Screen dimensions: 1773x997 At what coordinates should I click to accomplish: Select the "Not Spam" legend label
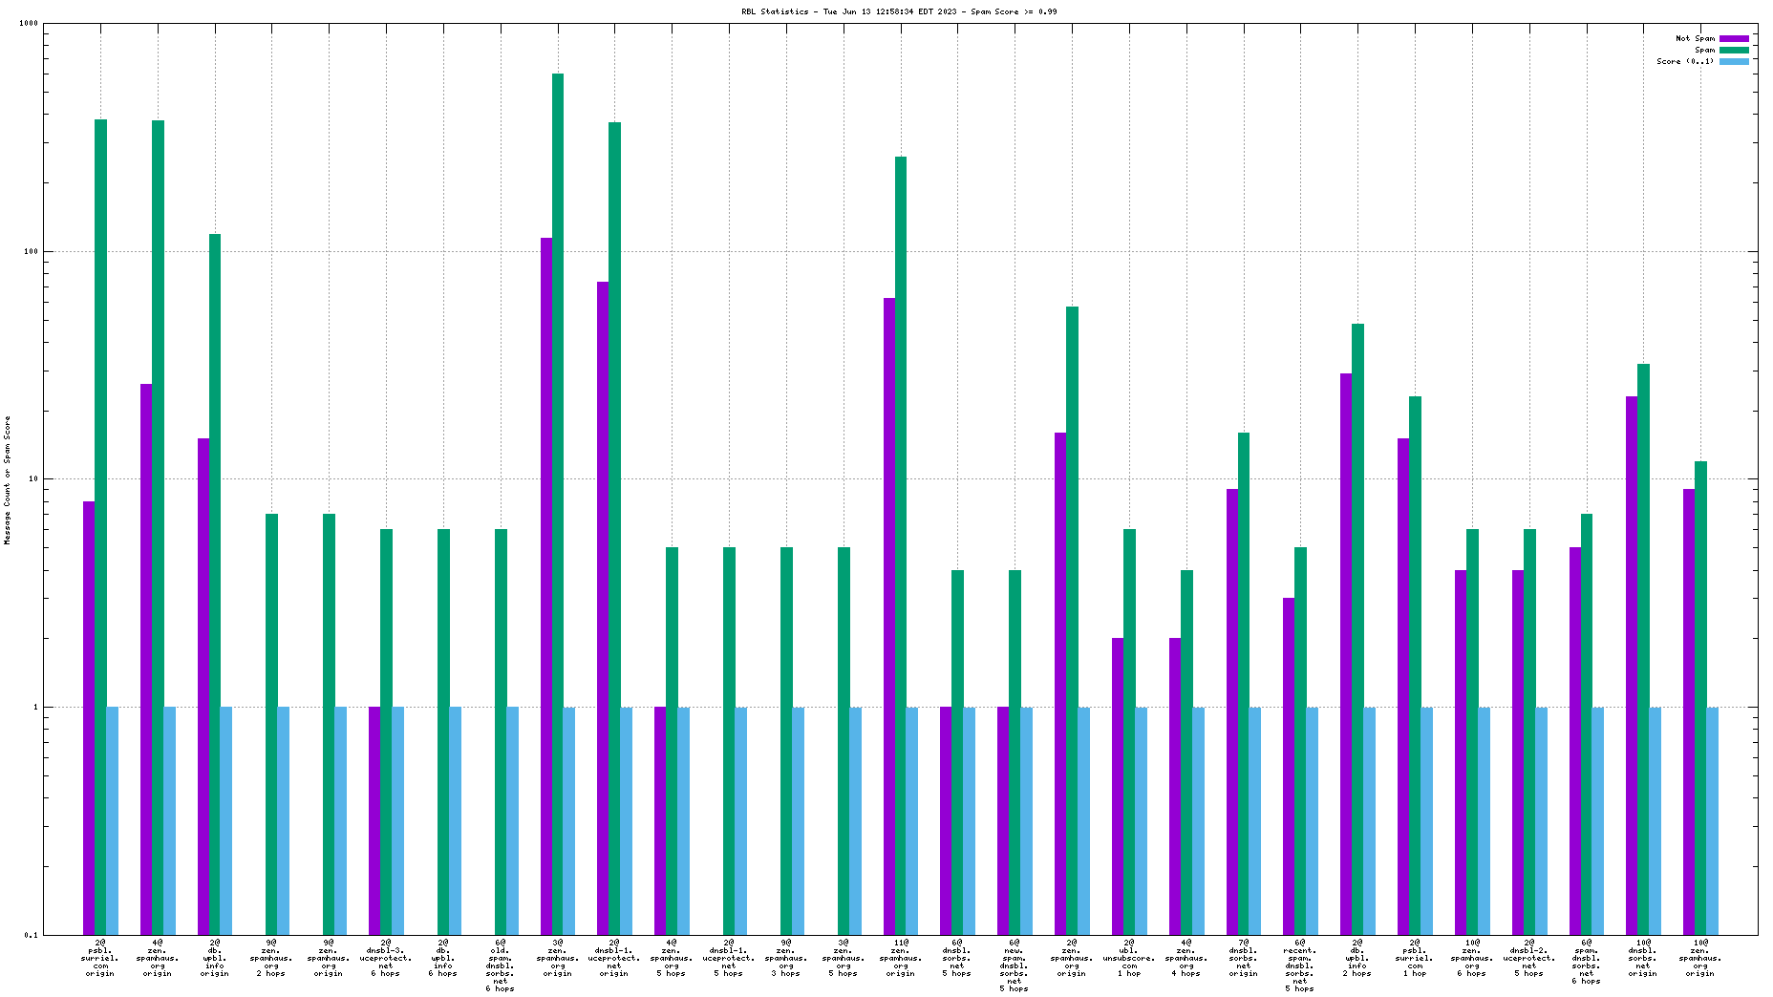[x=1695, y=39]
